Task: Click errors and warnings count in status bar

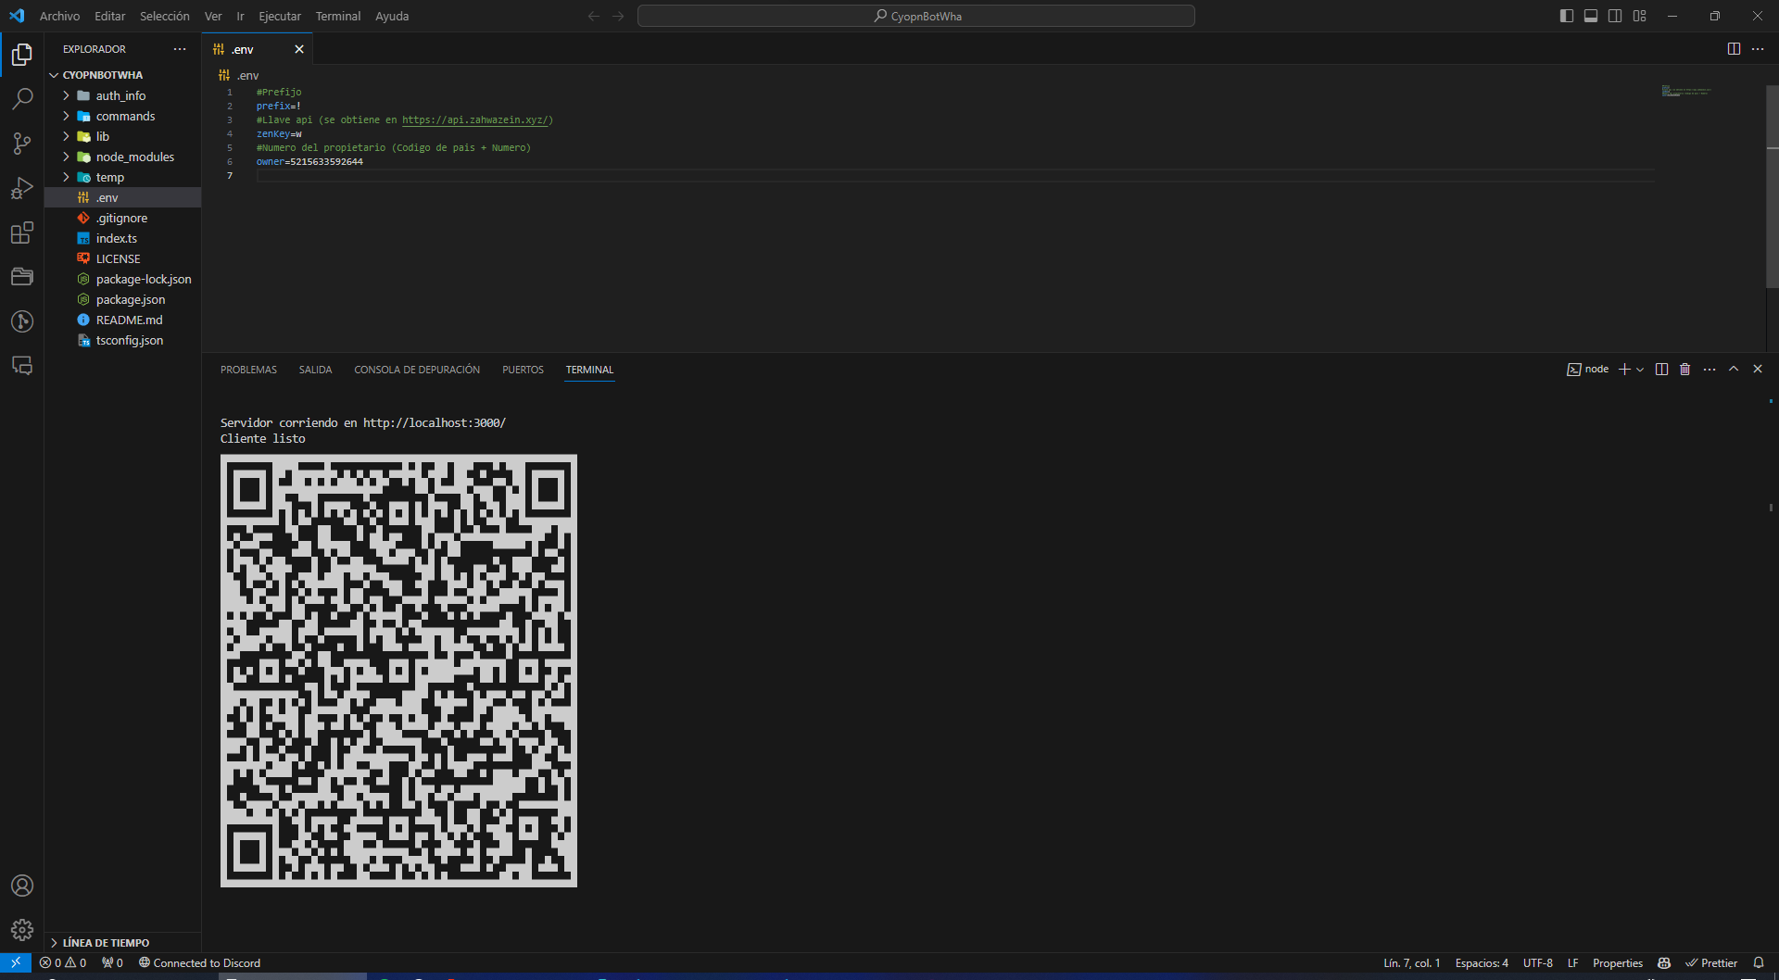Action: tap(63, 963)
